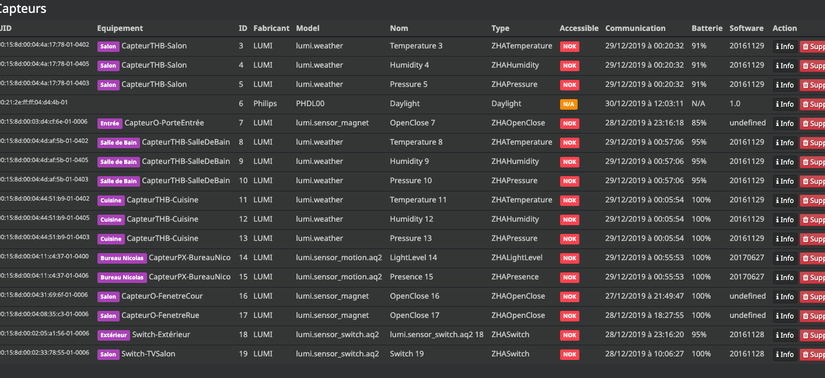Open the CapteurO-FenetreRue equipment link
825x378 pixels.
click(x=160, y=316)
